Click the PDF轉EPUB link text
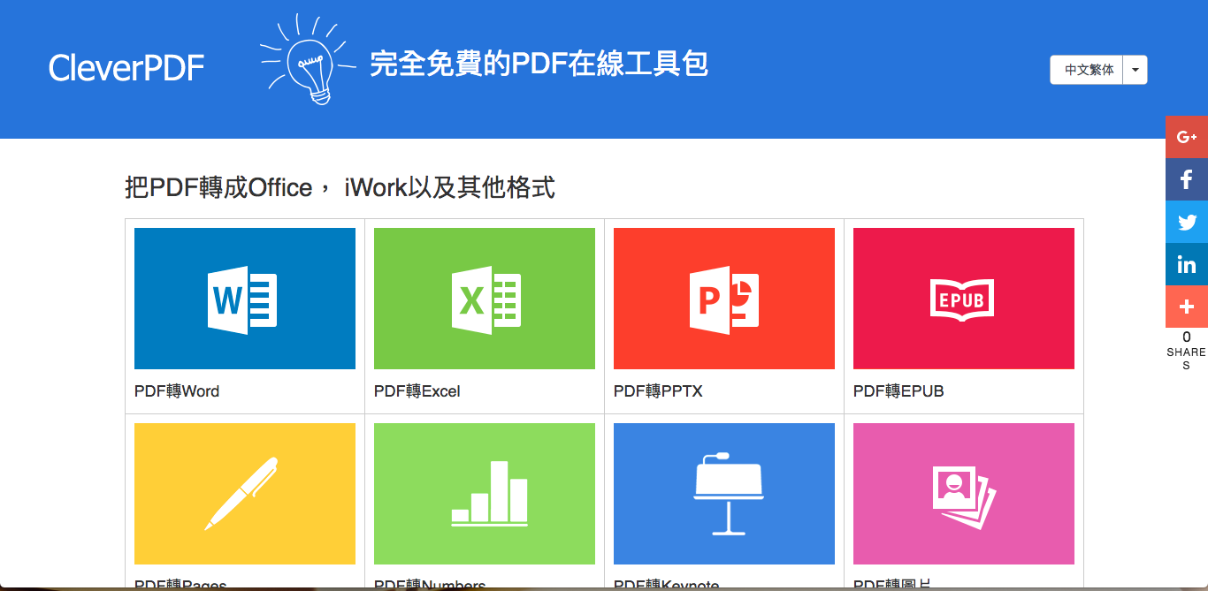 click(898, 391)
